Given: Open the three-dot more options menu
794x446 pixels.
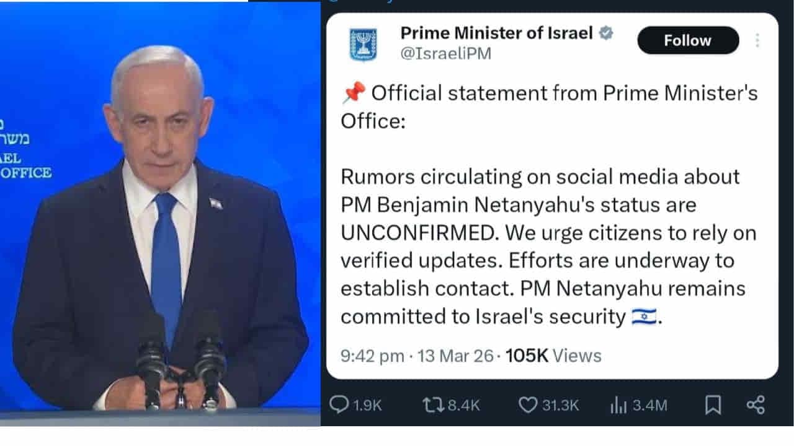Looking at the screenshot, I should click(757, 40).
